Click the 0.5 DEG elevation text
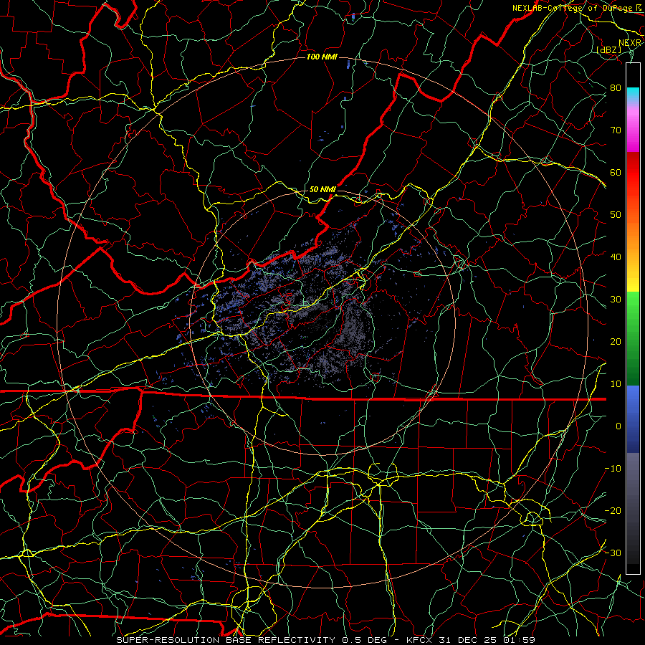This screenshot has height=645, width=645. coord(365,640)
